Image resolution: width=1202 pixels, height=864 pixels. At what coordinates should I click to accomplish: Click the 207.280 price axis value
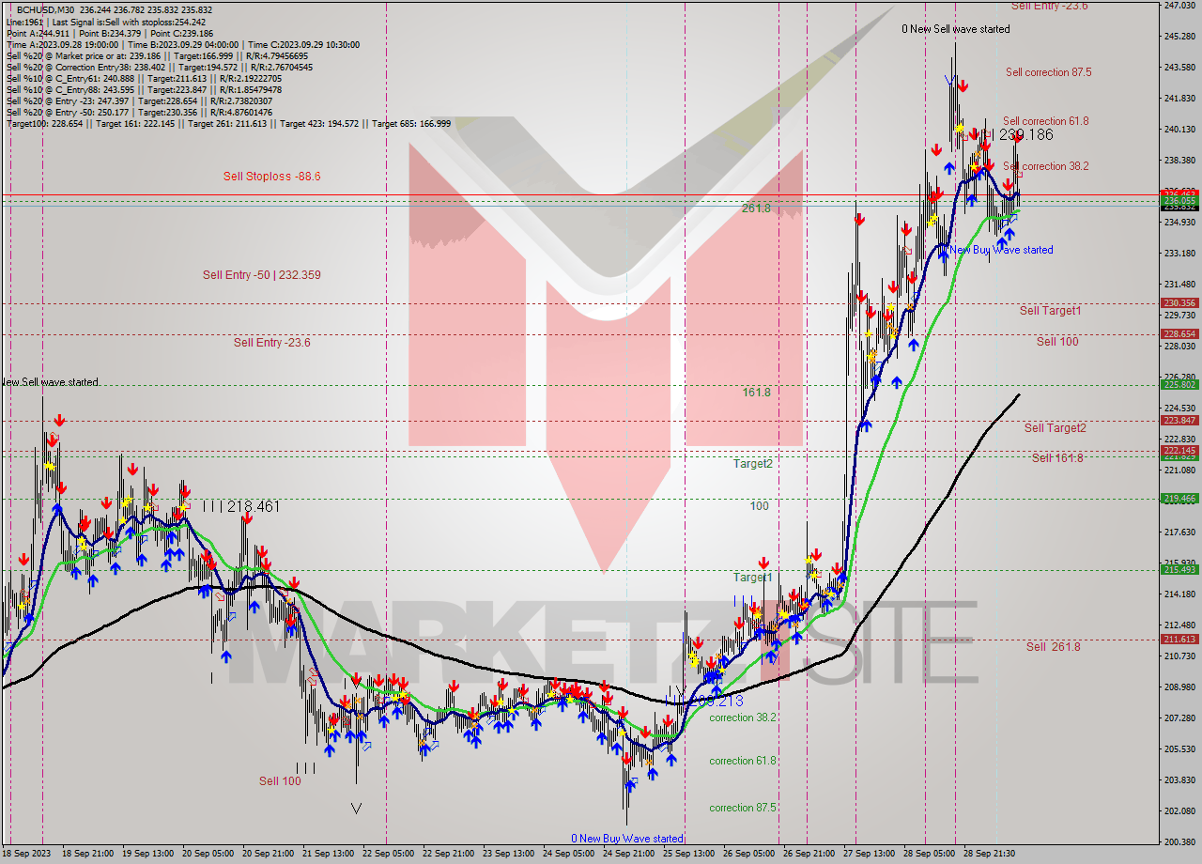[x=1179, y=718]
